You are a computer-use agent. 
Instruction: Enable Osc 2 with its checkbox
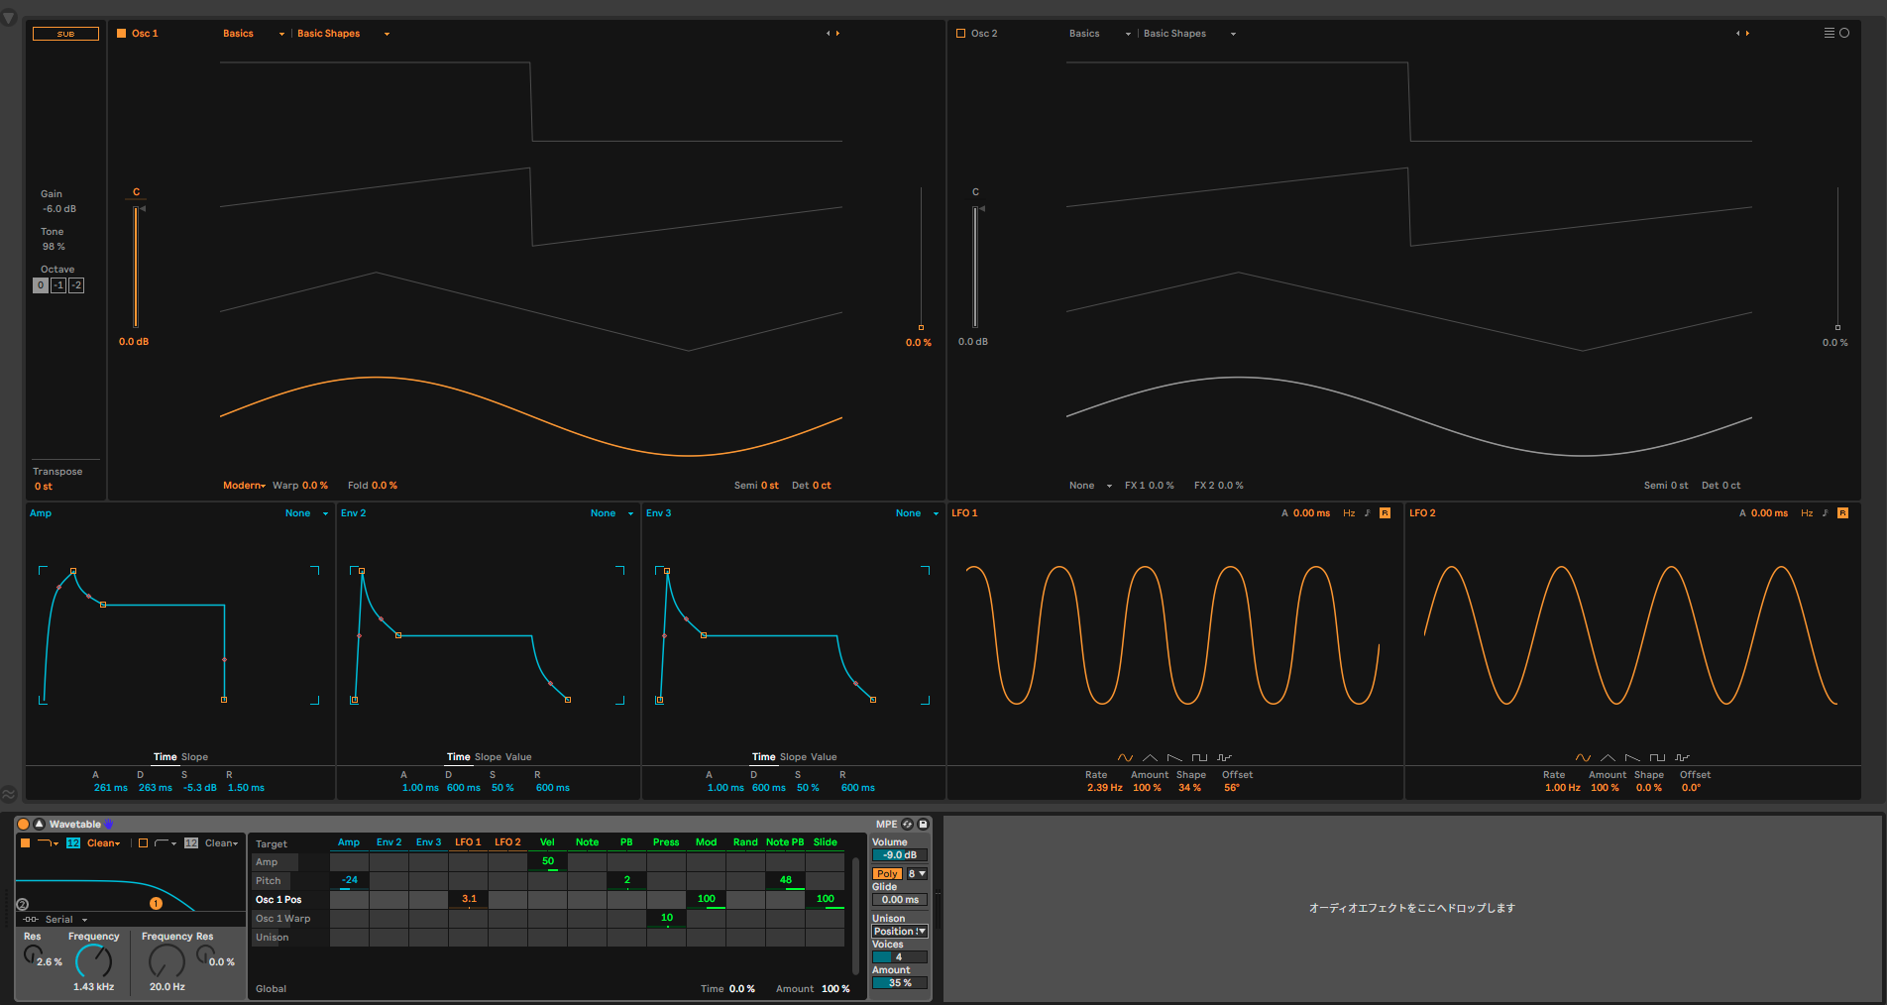point(960,34)
